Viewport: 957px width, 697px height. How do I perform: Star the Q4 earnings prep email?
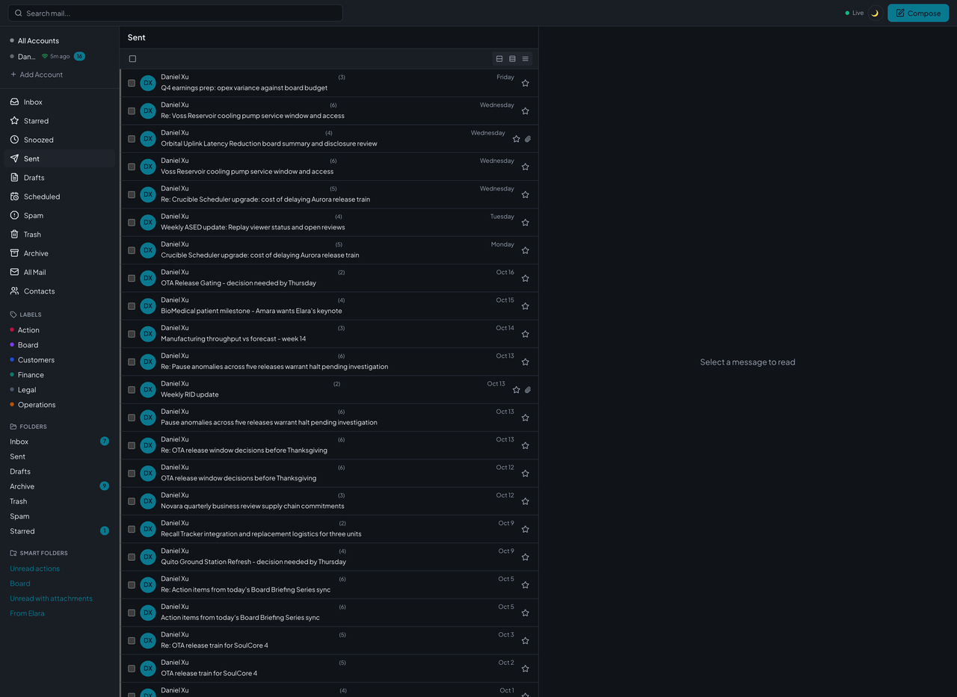525,83
